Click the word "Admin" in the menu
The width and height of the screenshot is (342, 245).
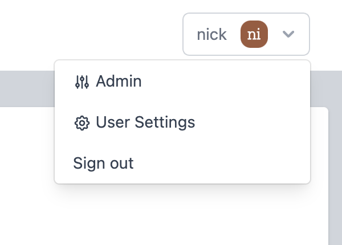pos(119,81)
